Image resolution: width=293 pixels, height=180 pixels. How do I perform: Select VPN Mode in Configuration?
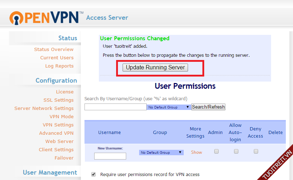point(61,117)
